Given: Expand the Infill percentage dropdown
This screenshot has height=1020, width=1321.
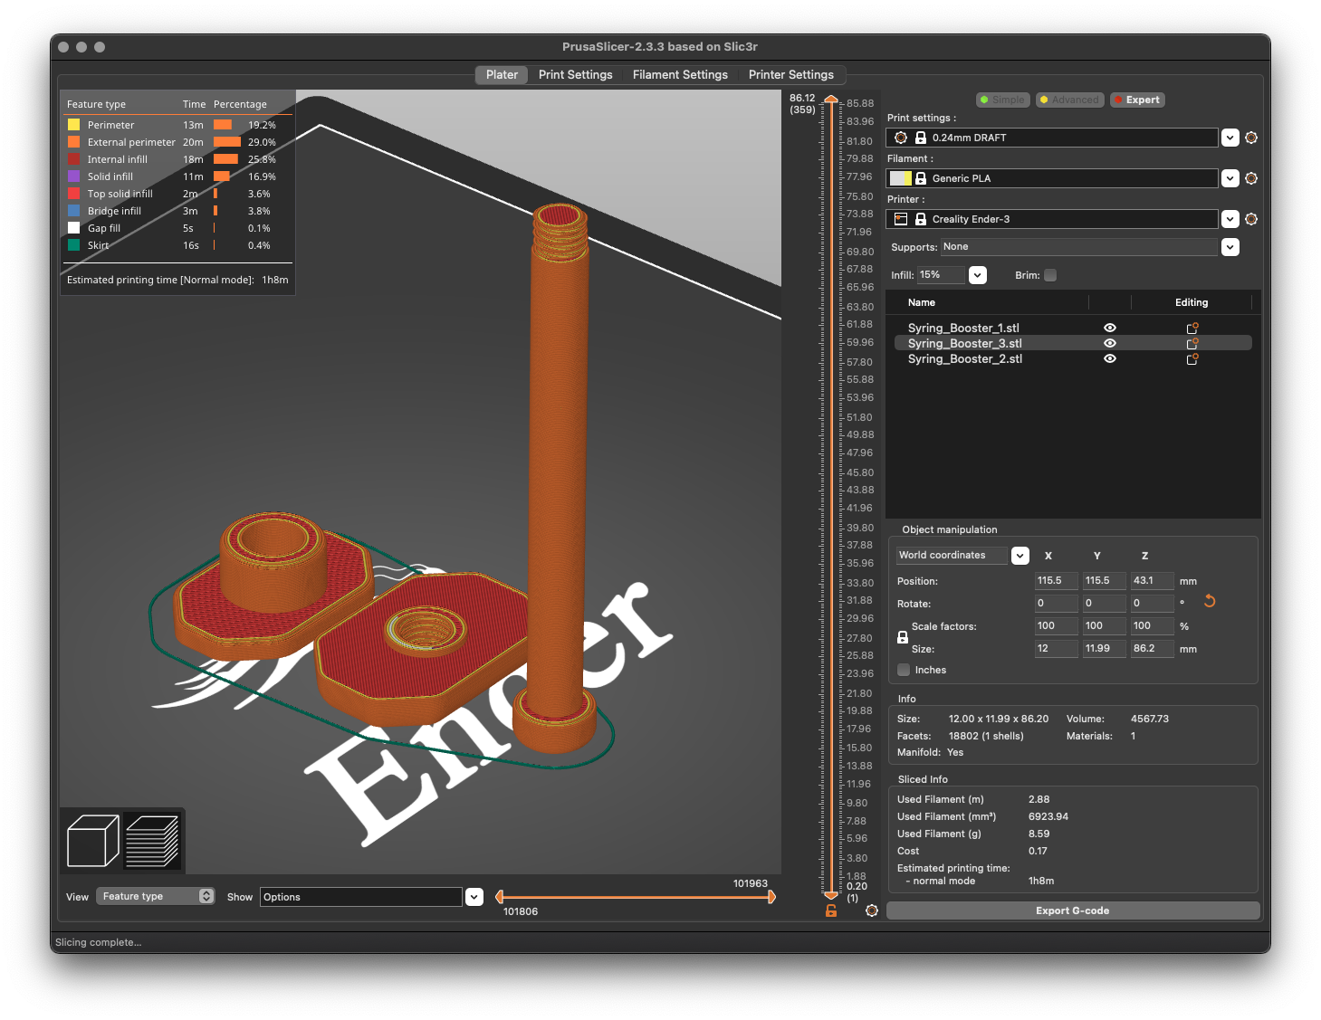Looking at the screenshot, I should tap(978, 275).
